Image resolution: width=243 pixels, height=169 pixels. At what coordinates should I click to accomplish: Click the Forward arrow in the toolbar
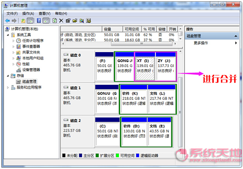coord(14,20)
